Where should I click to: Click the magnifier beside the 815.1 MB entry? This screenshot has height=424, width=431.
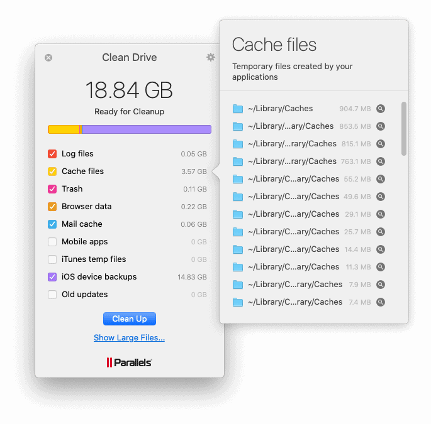point(380,144)
